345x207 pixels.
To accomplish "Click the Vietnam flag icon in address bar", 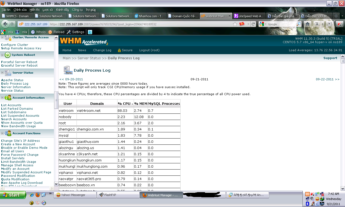I will point(241,24).
